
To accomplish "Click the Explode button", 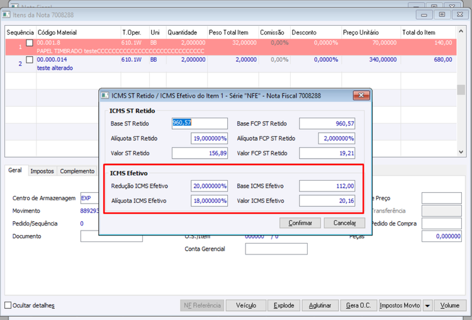I will tap(284, 306).
